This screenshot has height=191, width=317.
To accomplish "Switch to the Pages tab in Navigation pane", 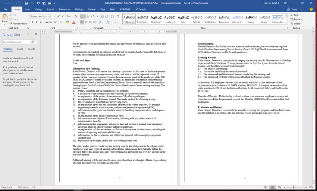I will (x=20, y=49).
